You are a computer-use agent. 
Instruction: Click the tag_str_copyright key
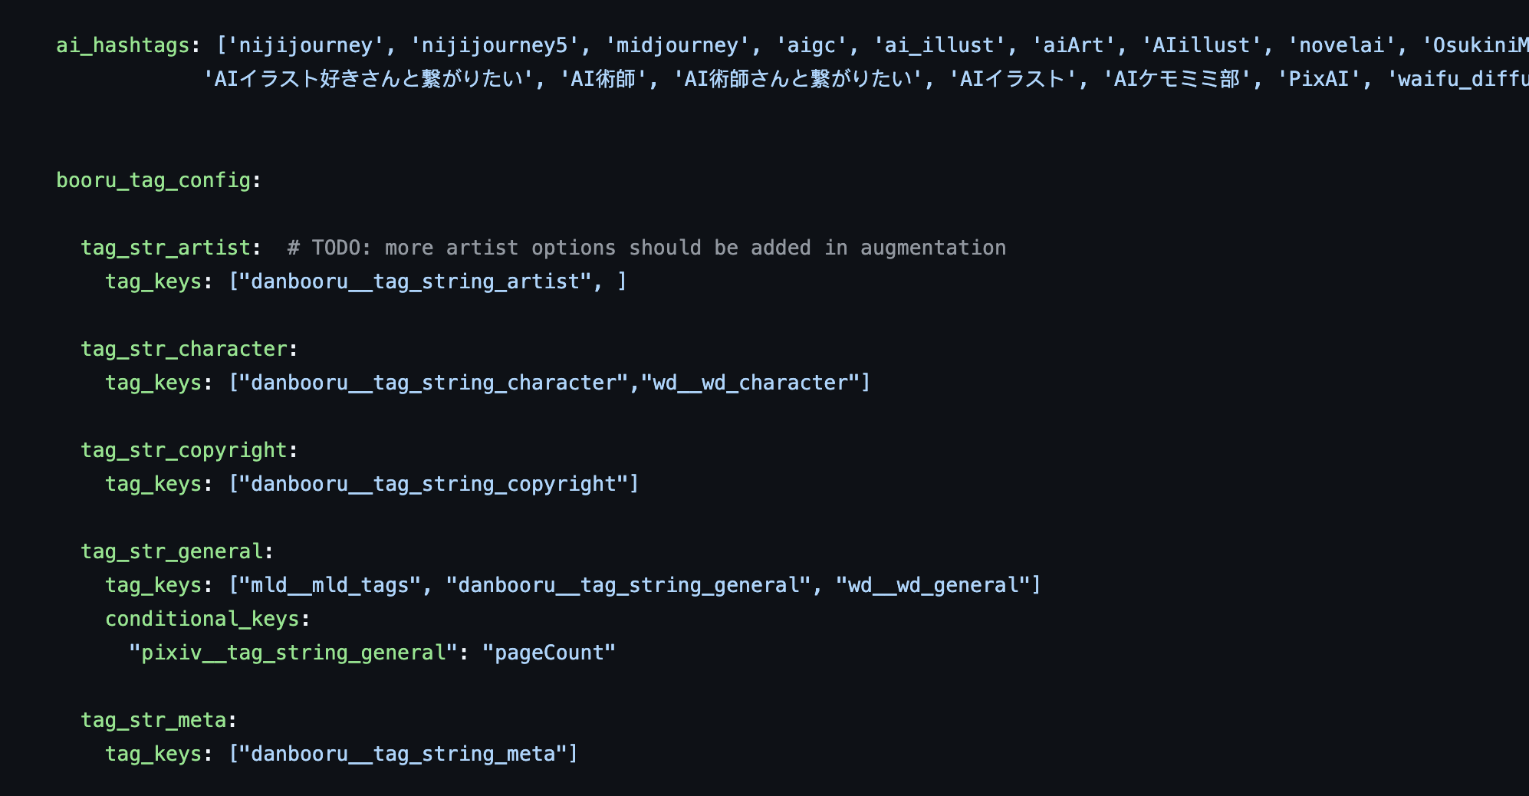click(x=184, y=450)
